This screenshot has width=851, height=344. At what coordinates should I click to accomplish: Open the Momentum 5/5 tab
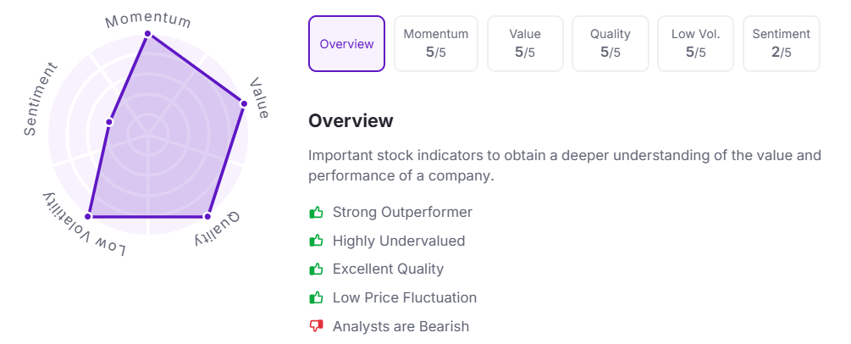(436, 43)
